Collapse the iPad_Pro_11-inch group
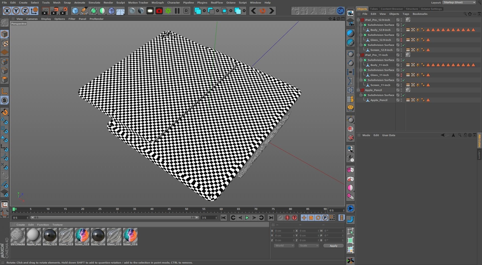Screen dimensions: 482x265 358,55
